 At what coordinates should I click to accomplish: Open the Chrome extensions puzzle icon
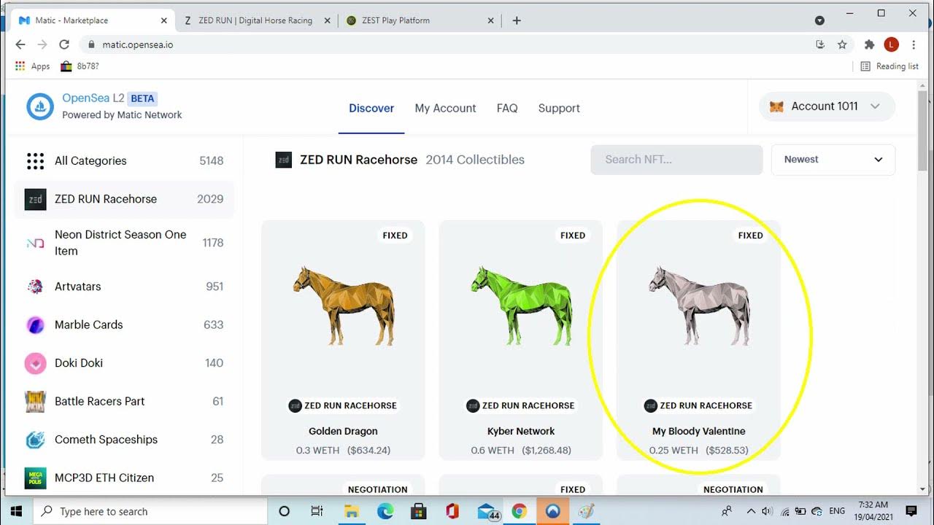[869, 44]
